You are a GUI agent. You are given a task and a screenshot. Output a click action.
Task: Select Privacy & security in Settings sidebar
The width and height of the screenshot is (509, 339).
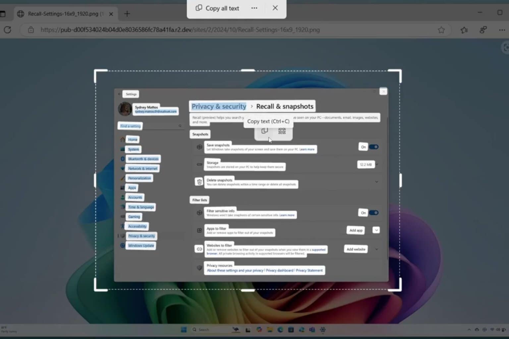[x=141, y=236]
